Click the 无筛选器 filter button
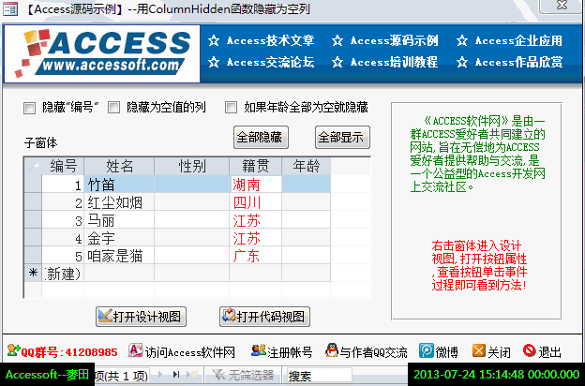Screen dimensions: 585x386 (x=243, y=375)
